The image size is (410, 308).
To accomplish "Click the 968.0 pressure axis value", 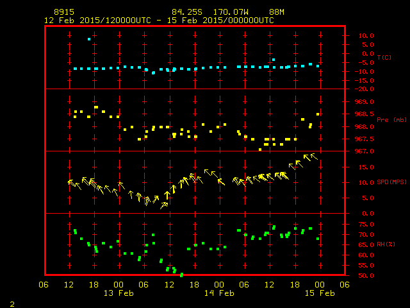I will point(365,126).
